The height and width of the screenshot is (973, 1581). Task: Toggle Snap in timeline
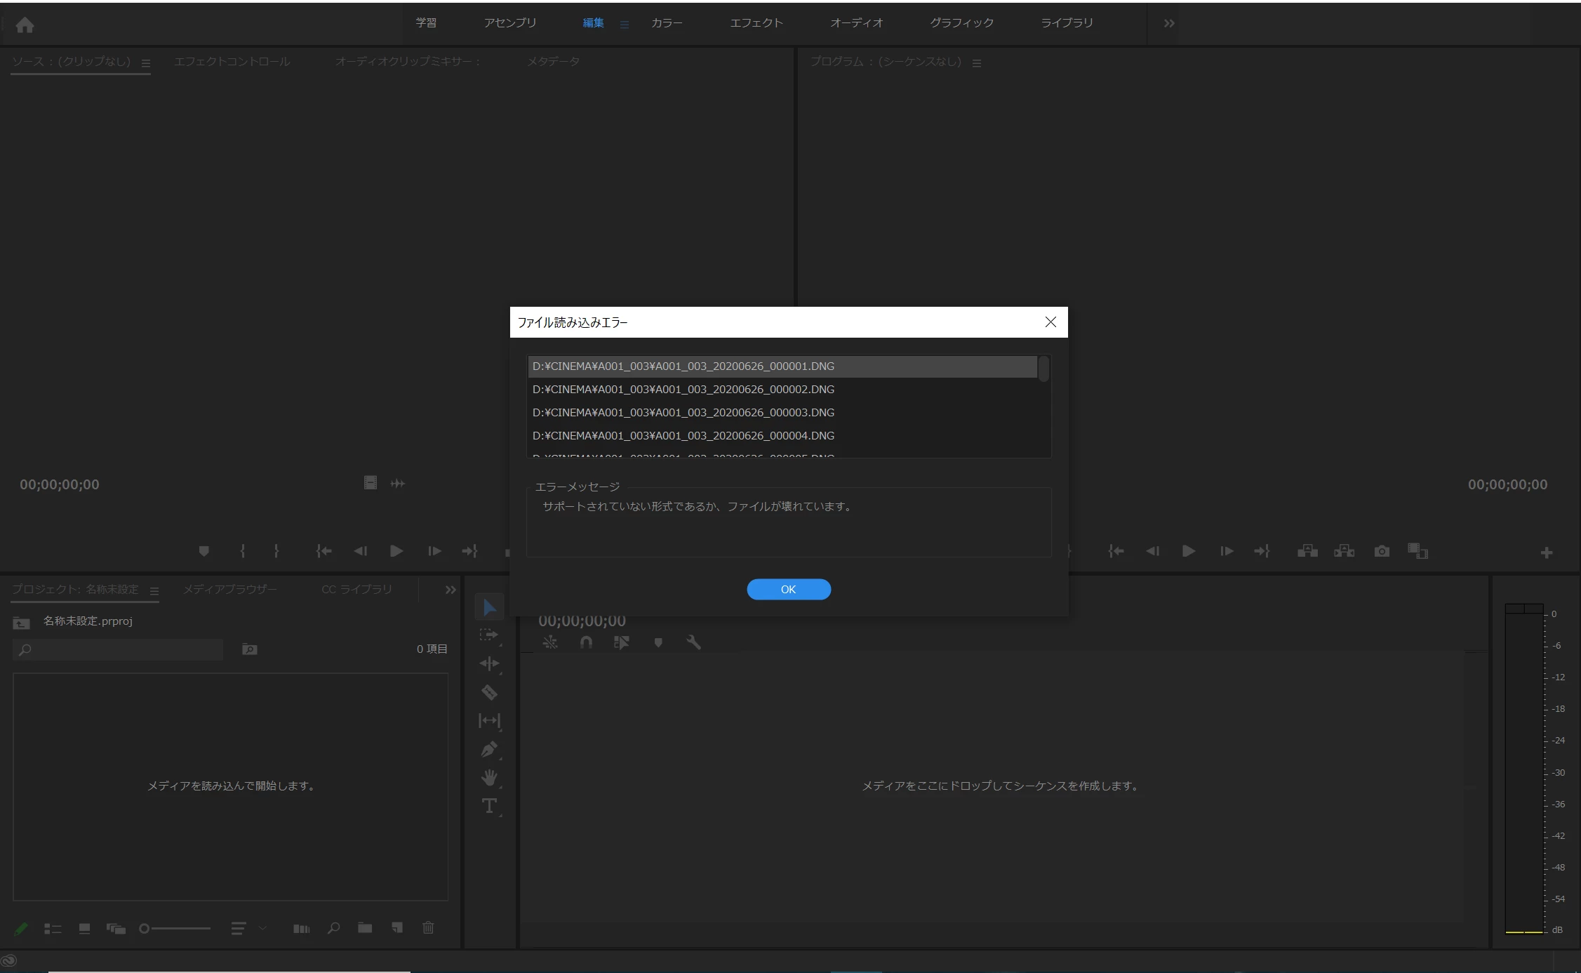[586, 642]
